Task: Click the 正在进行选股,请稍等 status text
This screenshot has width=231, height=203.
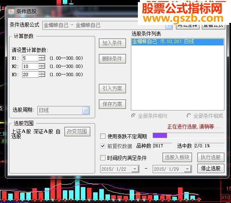Action: point(194,126)
